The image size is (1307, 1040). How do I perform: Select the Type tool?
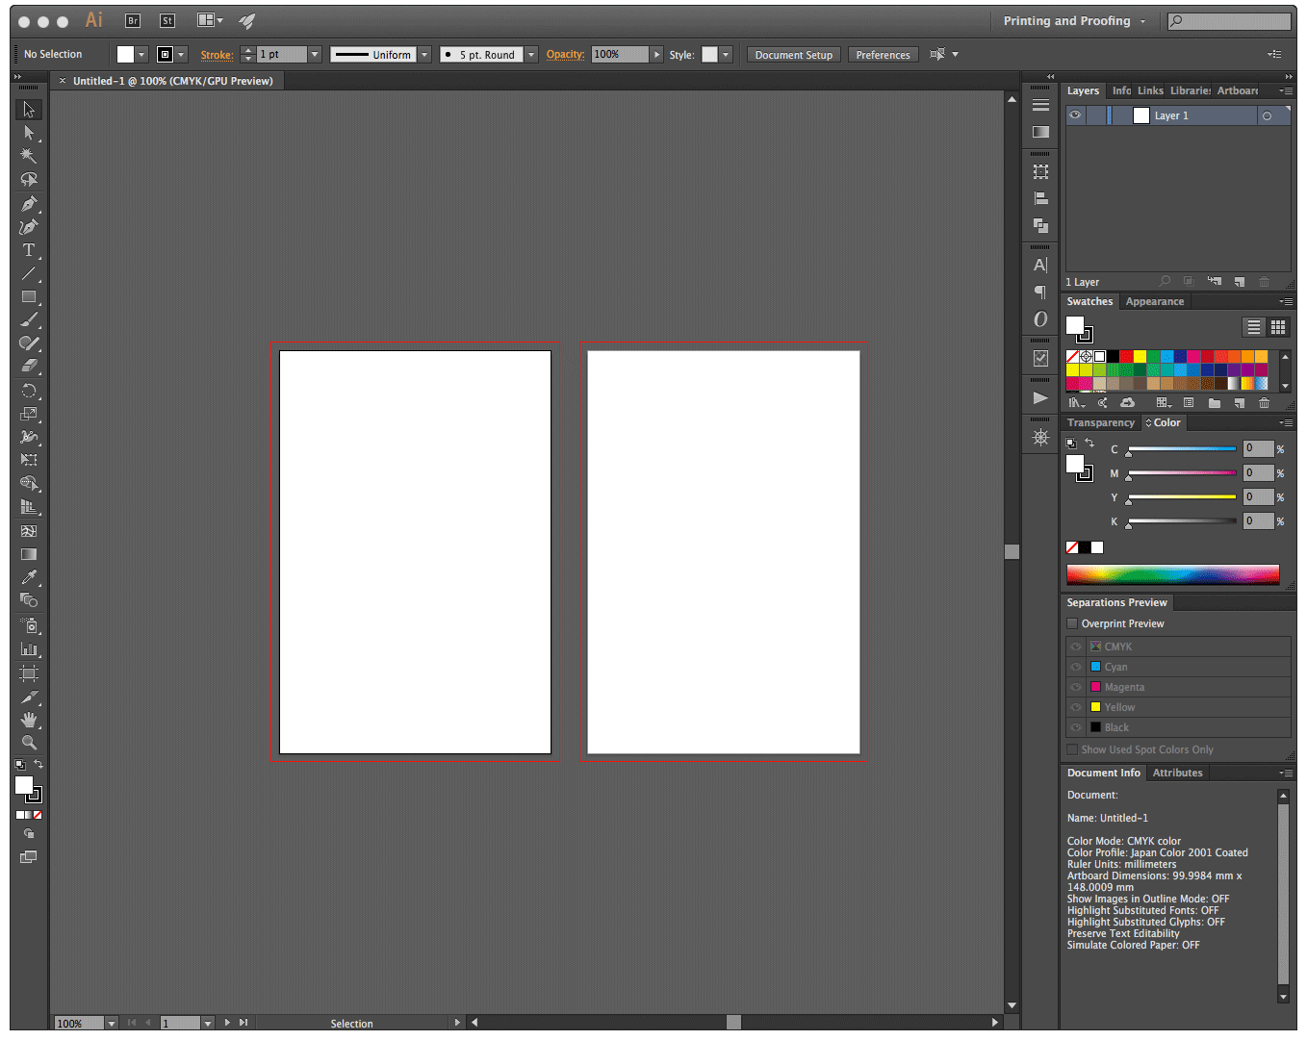click(x=29, y=250)
